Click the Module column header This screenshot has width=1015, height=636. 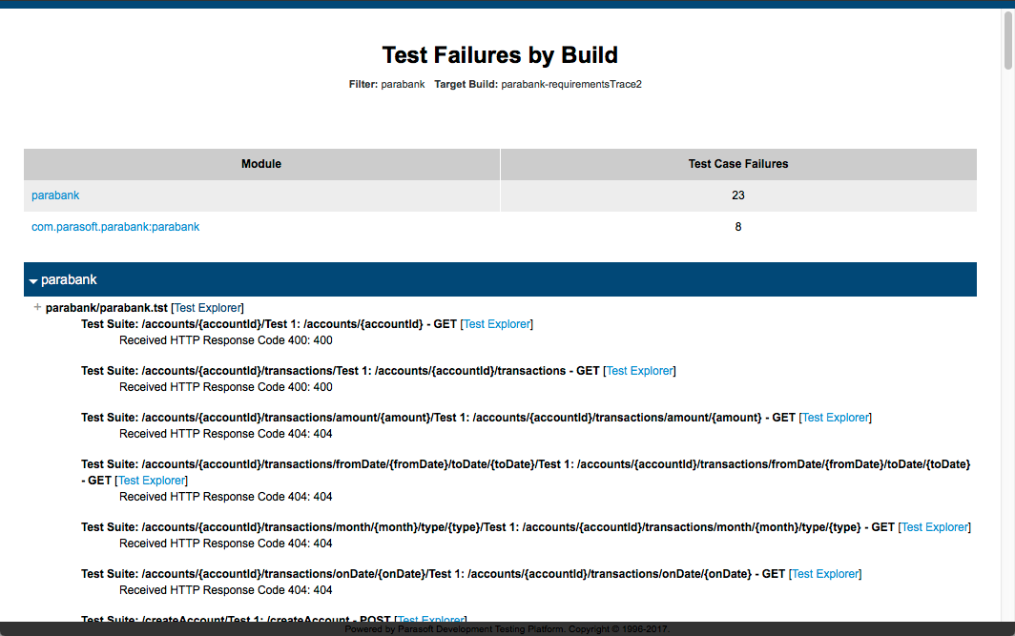261,164
